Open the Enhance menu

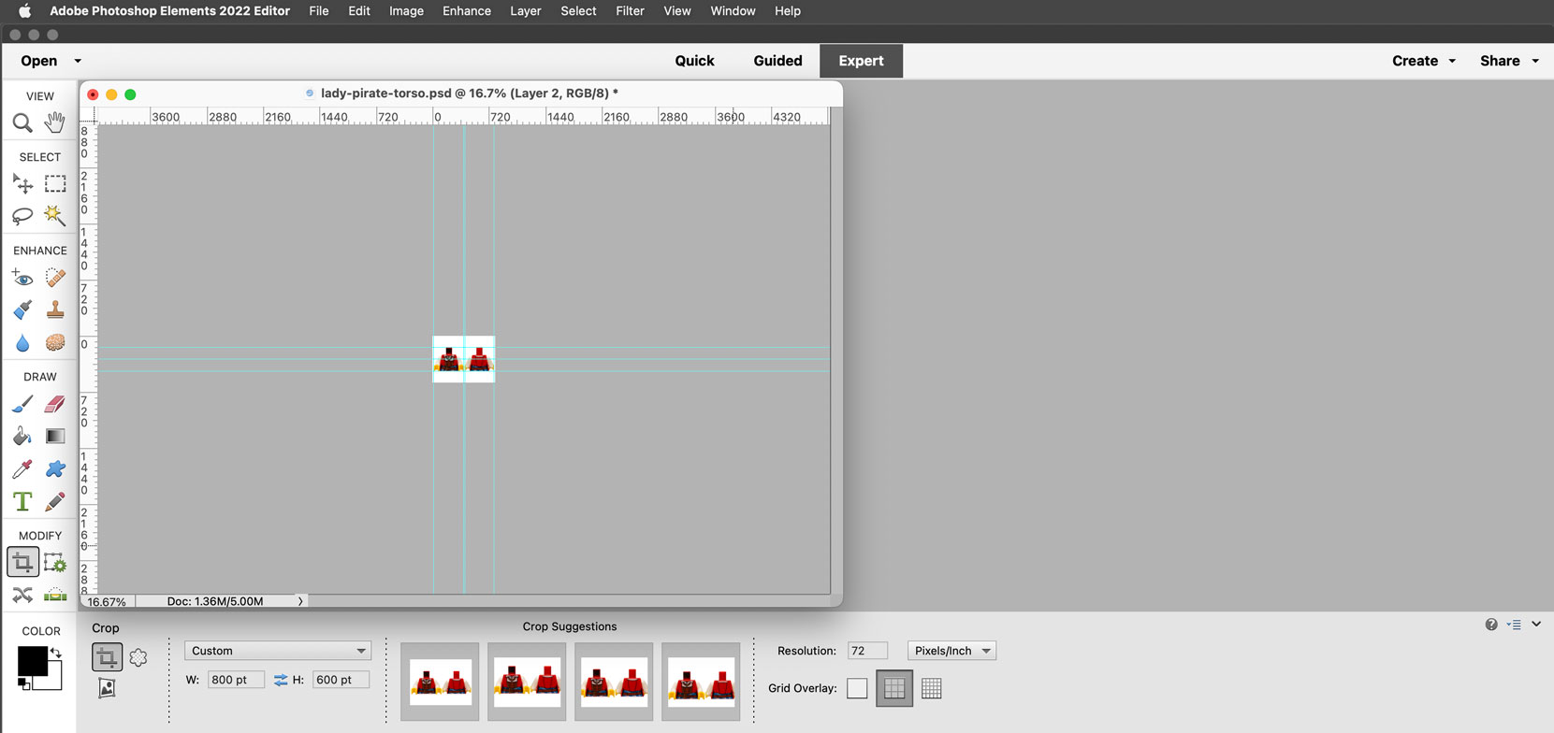coord(467,11)
